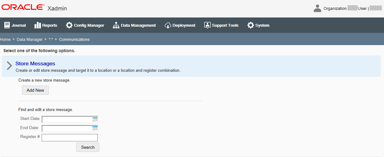Click the Xadmin title text

[x=57, y=8]
